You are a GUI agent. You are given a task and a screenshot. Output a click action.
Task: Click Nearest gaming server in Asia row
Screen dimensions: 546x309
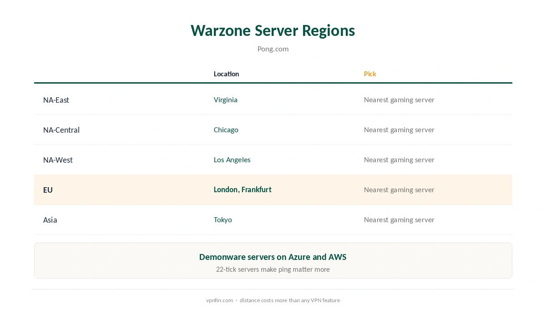[x=399, y=219]
